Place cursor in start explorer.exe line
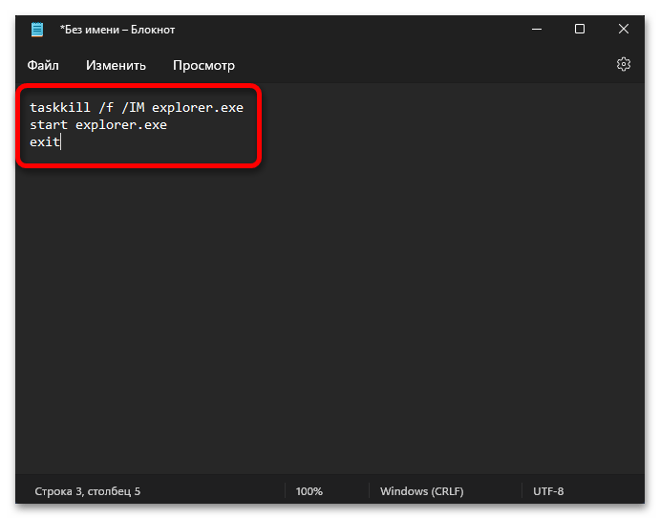The width and height of the screenshot is (660, 519). click(98, 124)
